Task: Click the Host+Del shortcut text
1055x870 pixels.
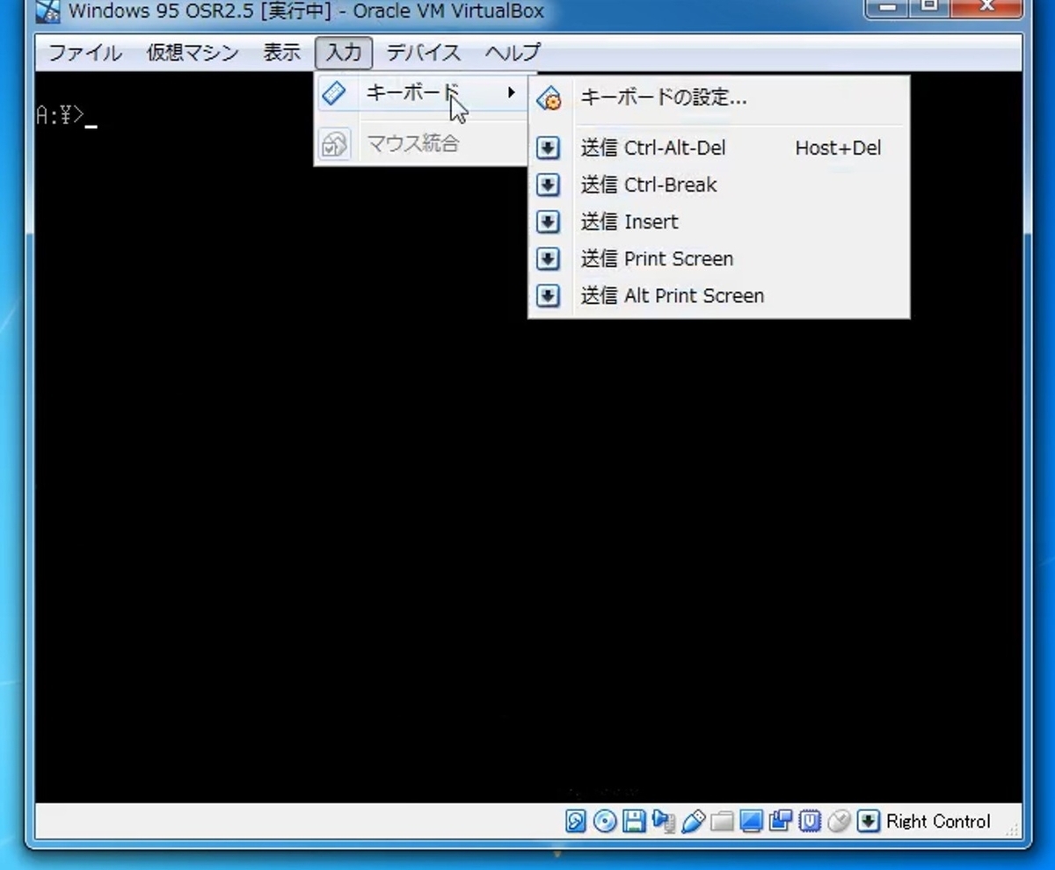Action: tap(838, 149)
